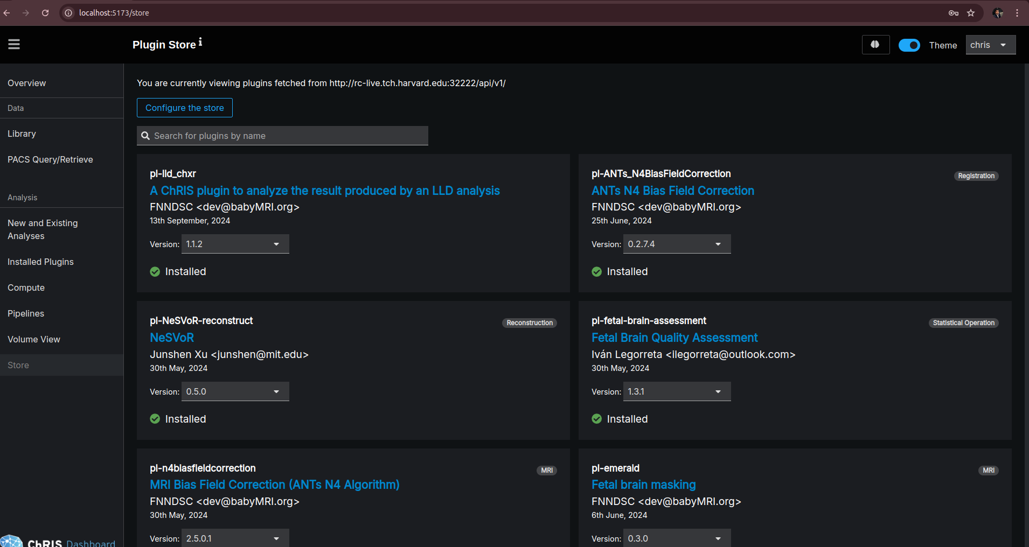1029x547 pixels.
Task: Click the password key icon in address bar
Action: point(953,13)
